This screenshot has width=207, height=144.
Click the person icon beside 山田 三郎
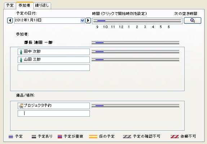(21, 60)
